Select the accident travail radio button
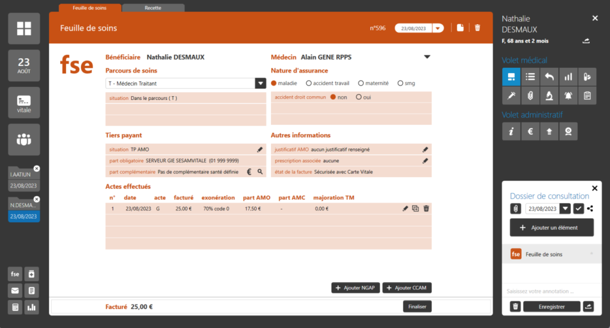The height and width of the screenshot is (328, 610). (309, 83)
